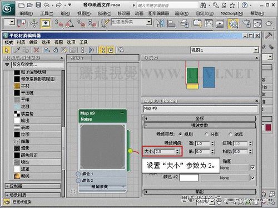Click the Select by Material magnifier icon
This screenshot has width=278, height=208.
point(121,50)
